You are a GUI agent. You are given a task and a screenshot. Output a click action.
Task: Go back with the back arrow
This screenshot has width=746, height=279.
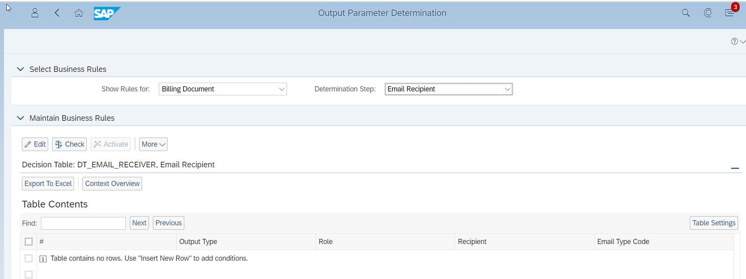[x=57, y=13]
